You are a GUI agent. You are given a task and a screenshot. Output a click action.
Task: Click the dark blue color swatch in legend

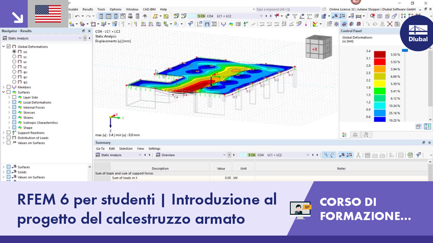pyautogui.click(x=380, y=119)
